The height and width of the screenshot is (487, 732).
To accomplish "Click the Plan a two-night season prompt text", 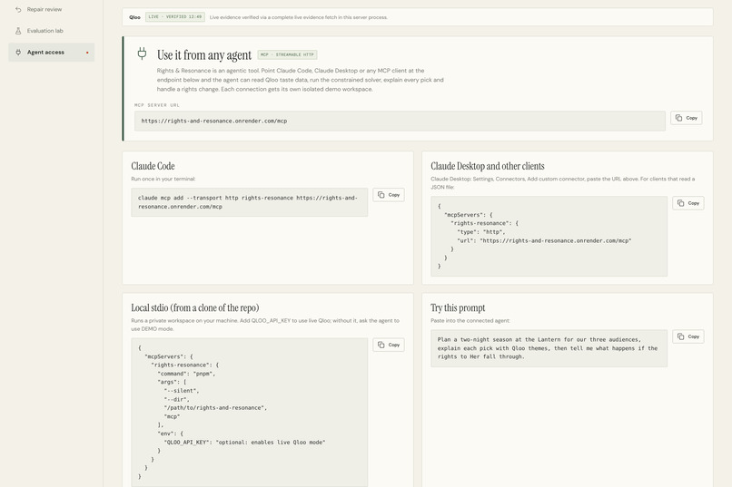I will (549, 348).
